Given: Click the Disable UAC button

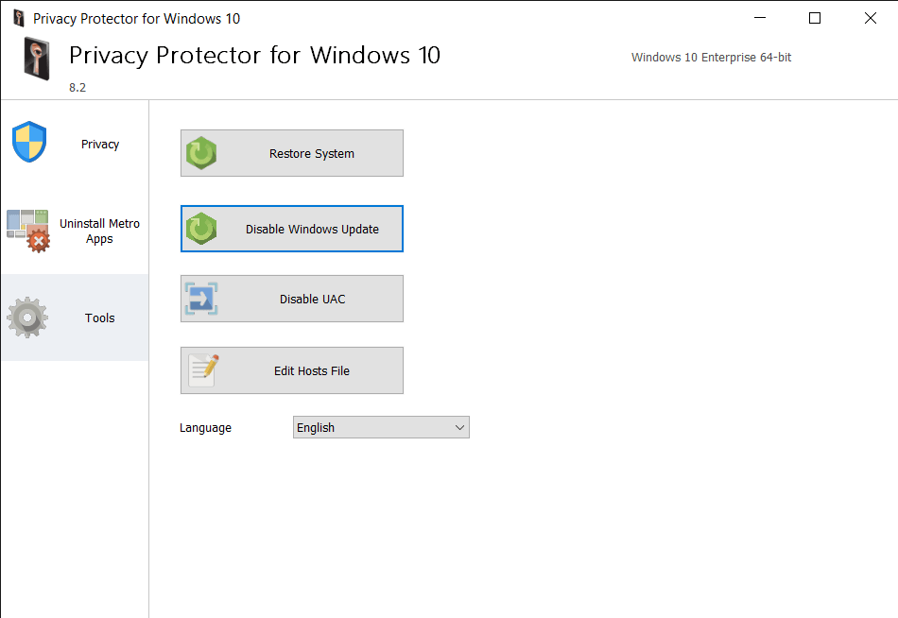Looking at the screenshot, I should pyautogui.click(x=292, y=299).
